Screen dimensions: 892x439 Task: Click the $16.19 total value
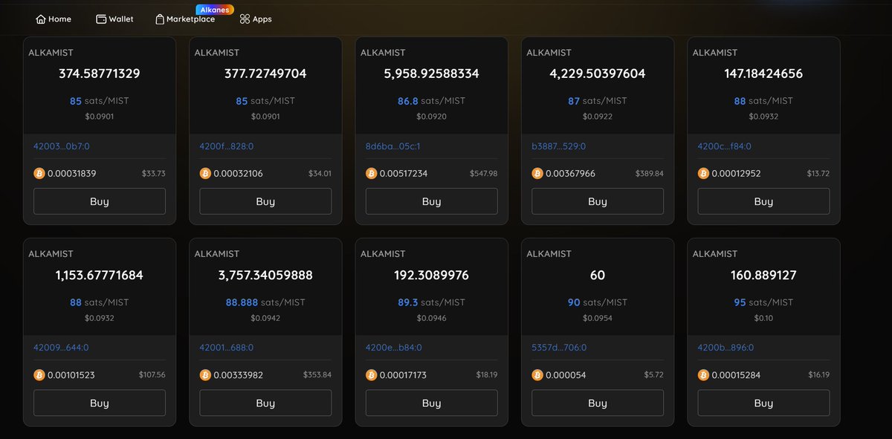[818, 375]
